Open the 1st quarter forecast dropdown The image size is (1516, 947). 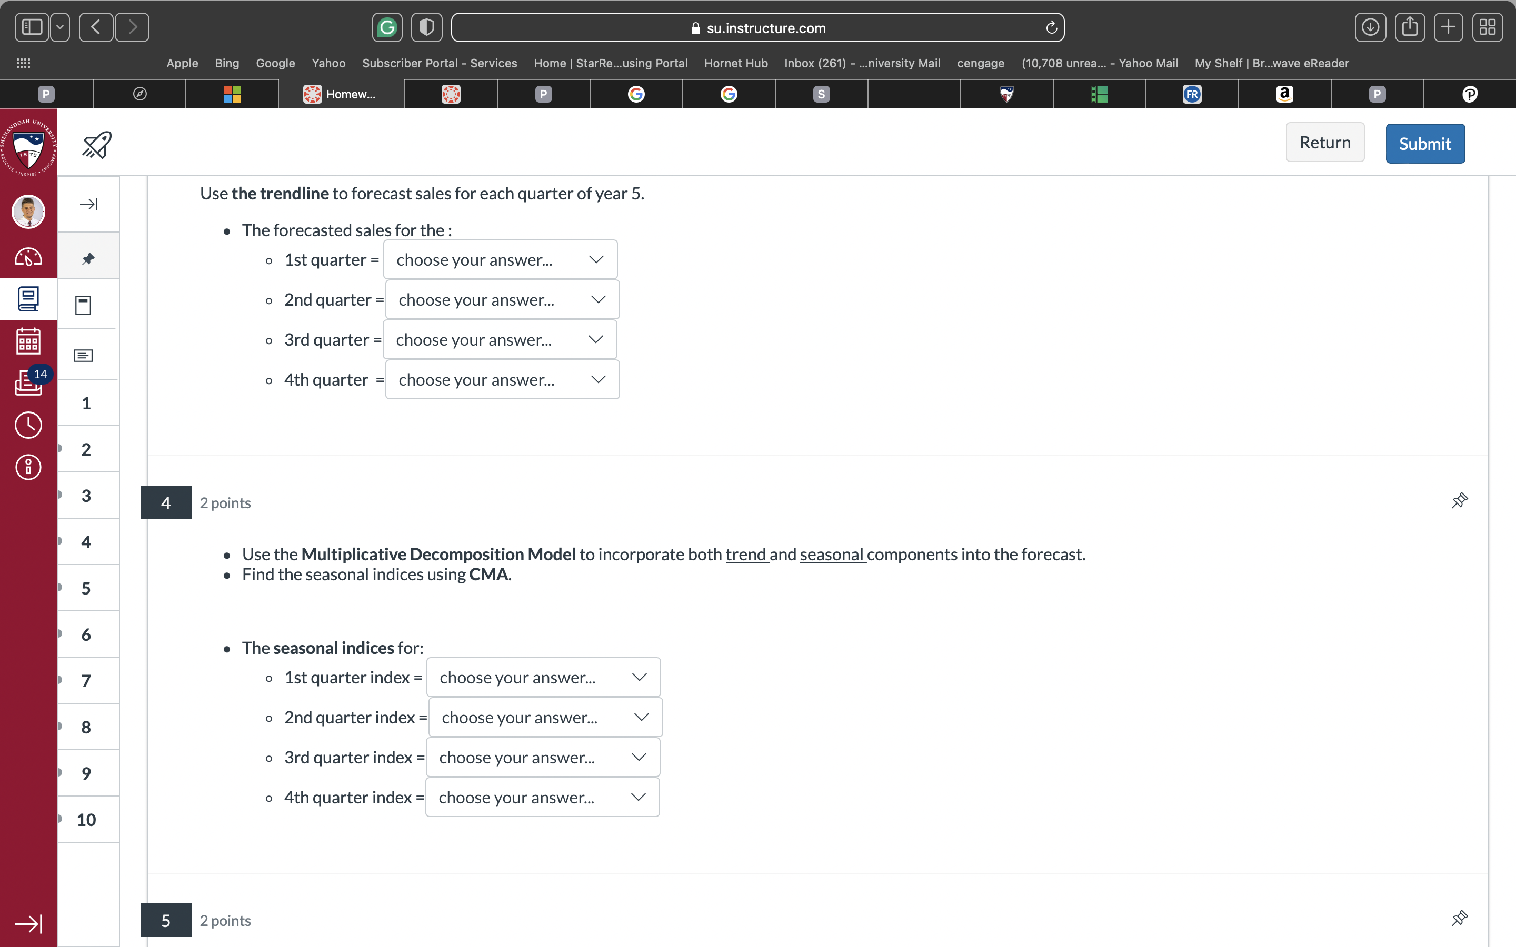pos(500,260)
